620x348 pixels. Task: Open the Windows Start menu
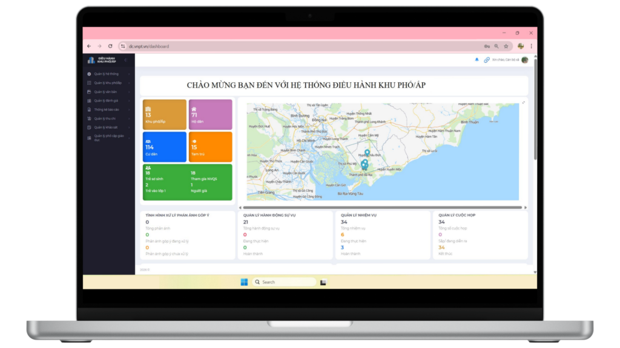tap(244, 282)
